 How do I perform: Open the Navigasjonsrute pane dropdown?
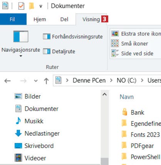21,44
